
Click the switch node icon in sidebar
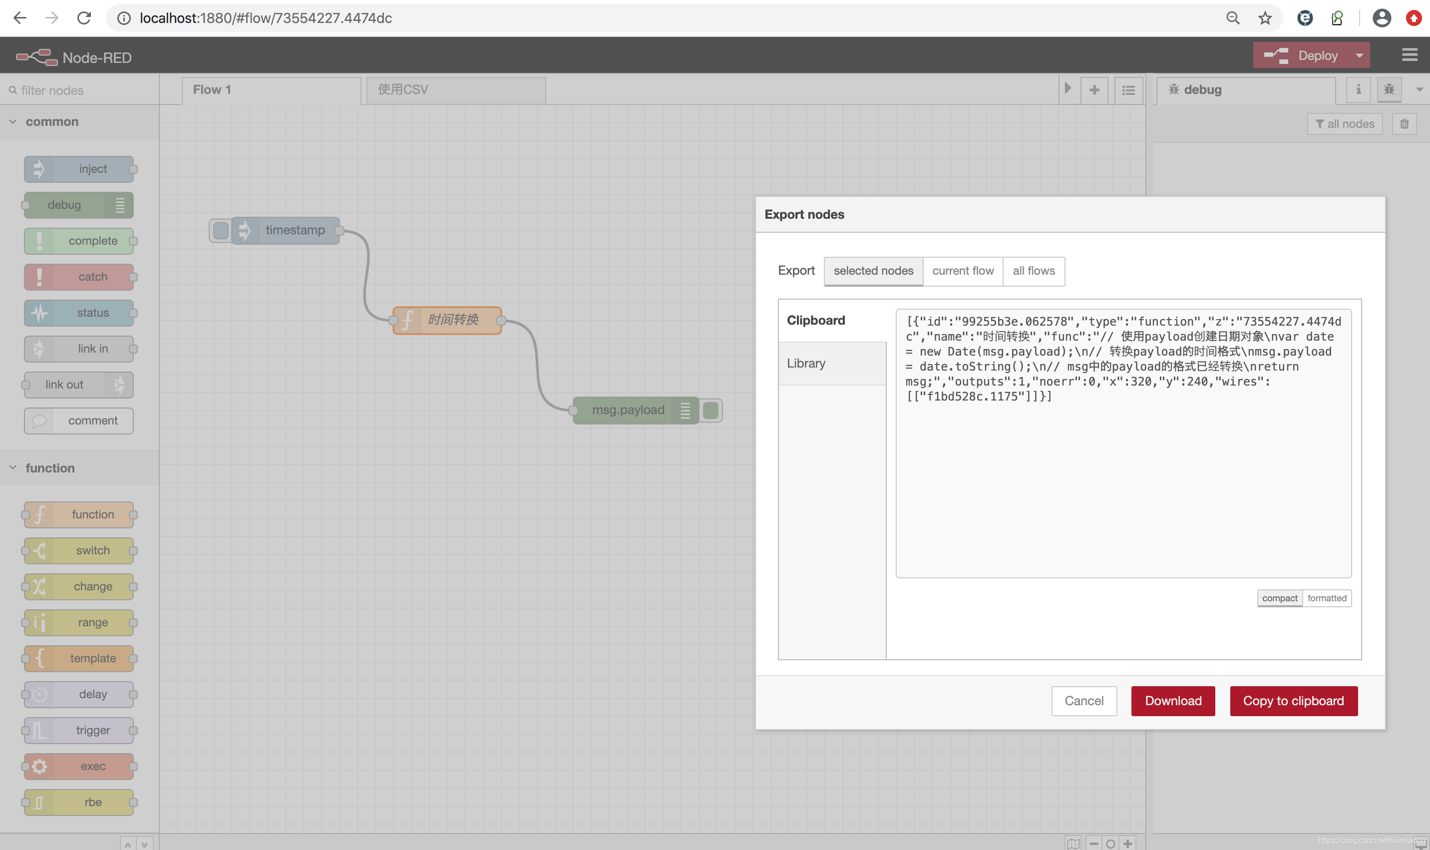click(37, 550)
